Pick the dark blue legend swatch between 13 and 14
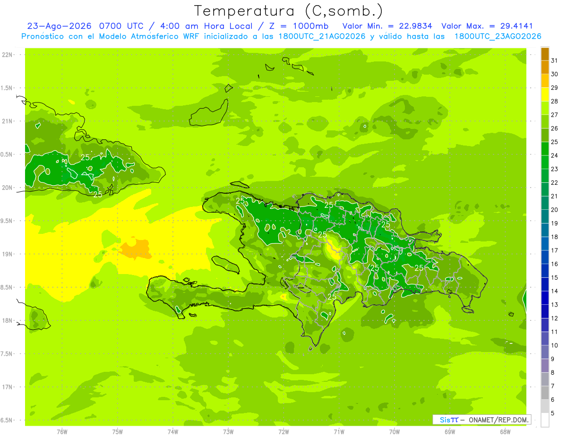 pyautogui.click(x=545, y=298)
